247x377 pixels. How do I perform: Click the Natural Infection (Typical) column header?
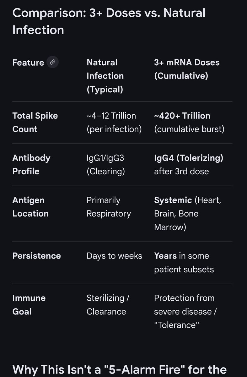[x=105, y=76]
